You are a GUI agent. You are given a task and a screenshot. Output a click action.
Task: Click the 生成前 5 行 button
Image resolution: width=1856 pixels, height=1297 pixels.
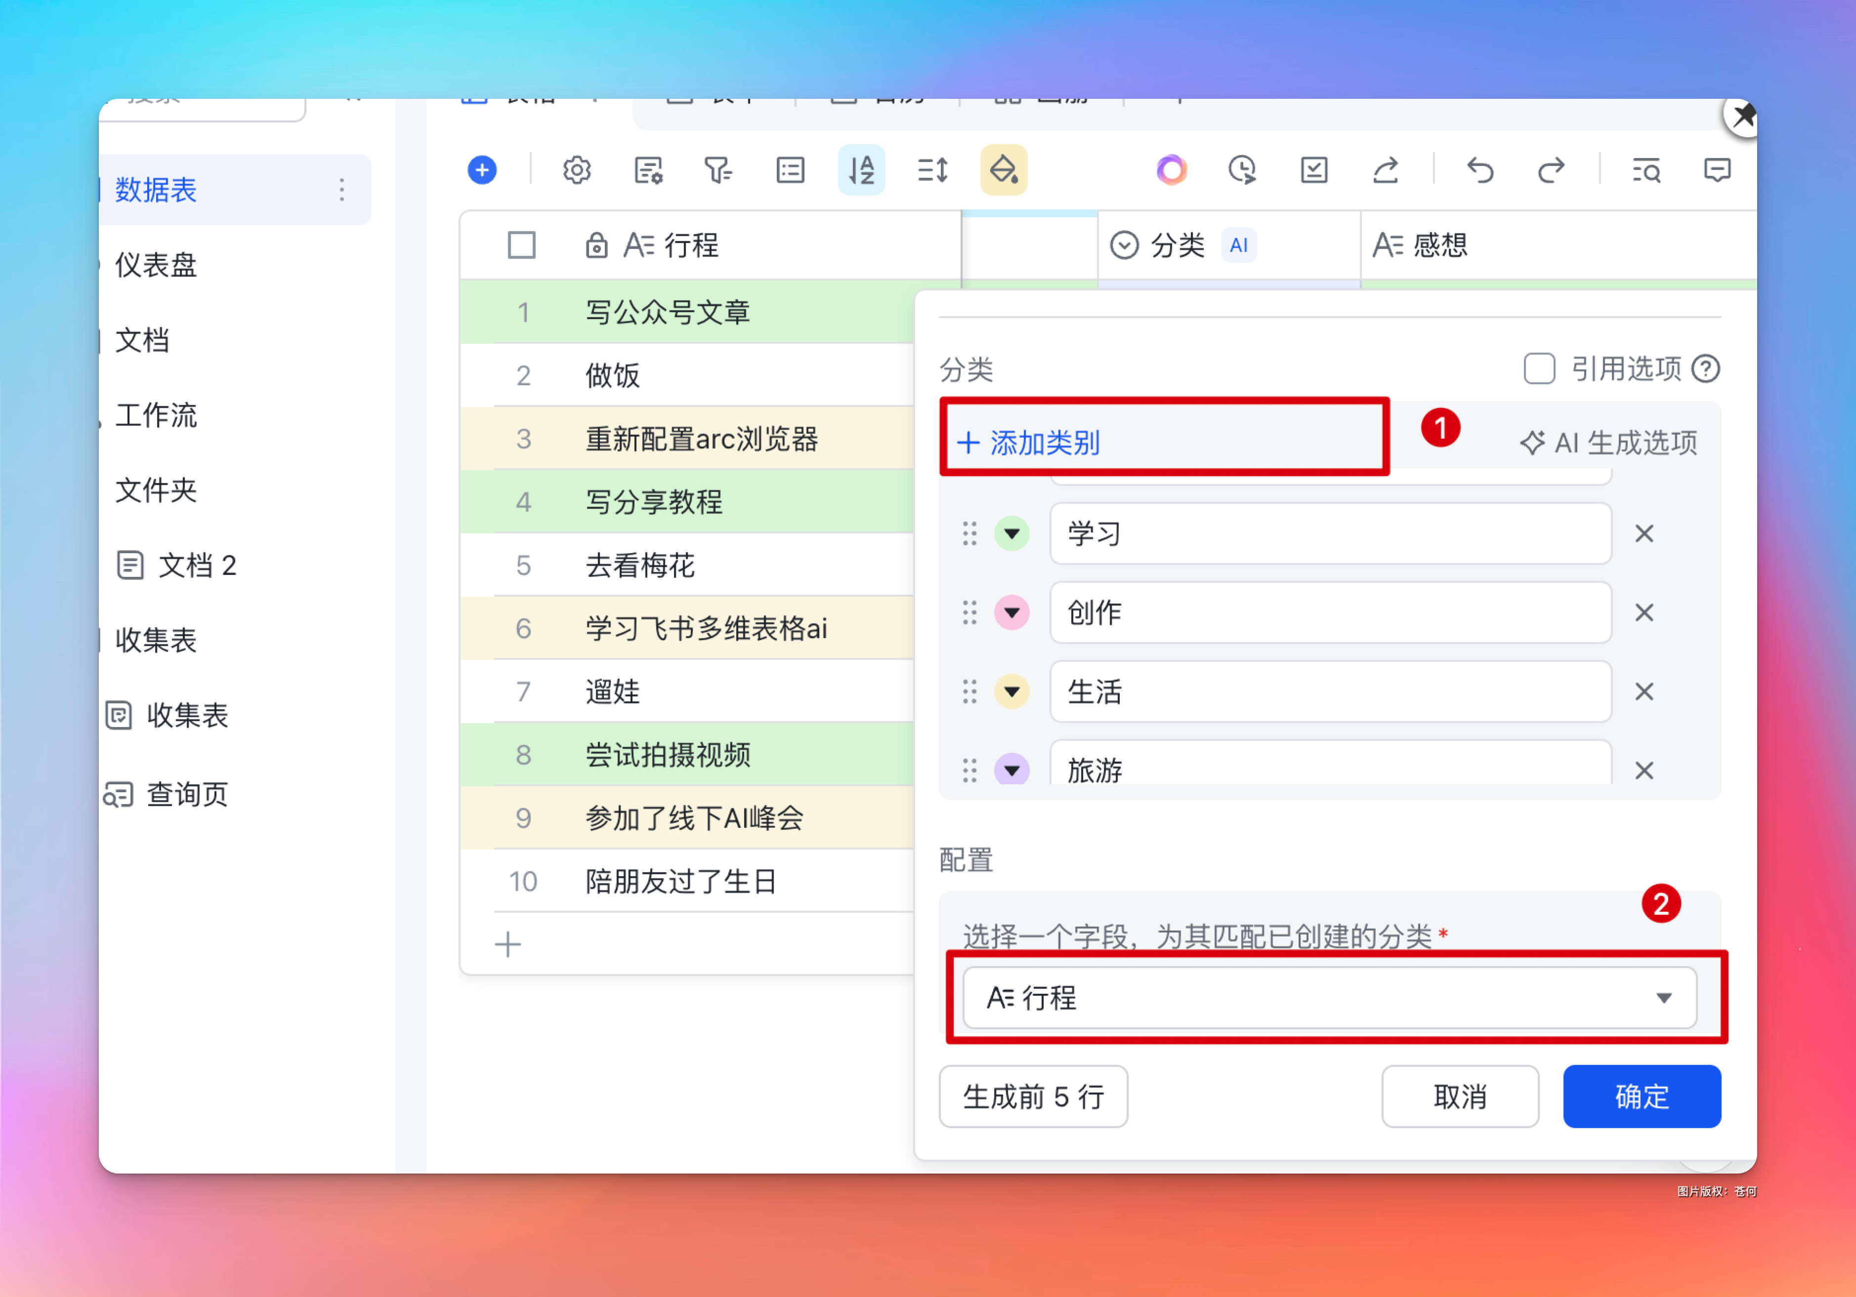point(1032,1096)
